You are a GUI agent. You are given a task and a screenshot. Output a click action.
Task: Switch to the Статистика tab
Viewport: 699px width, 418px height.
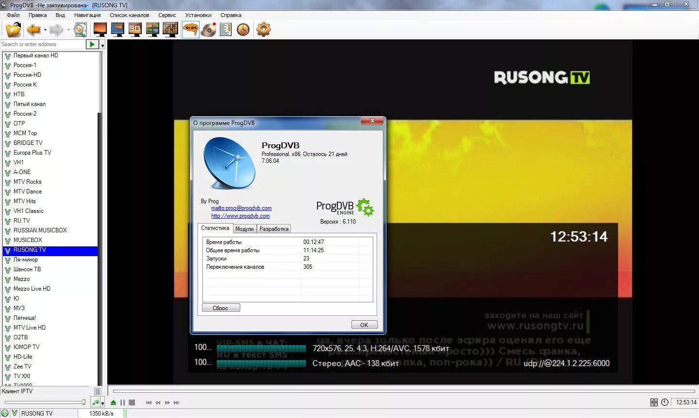215,228
